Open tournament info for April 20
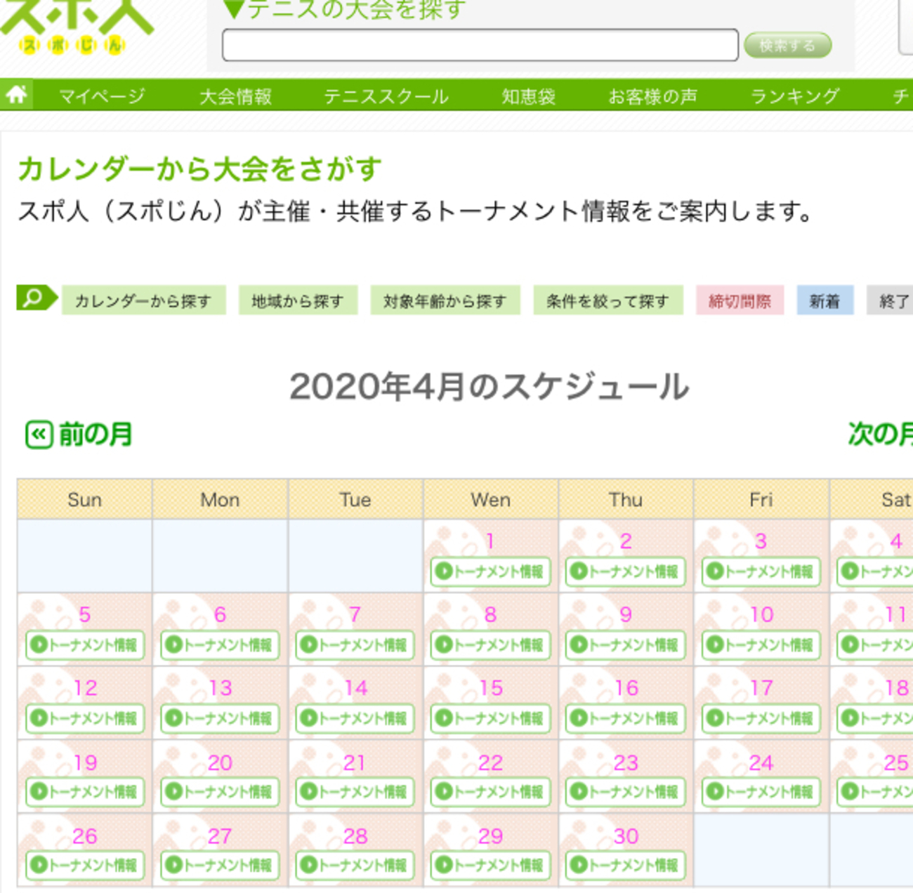The image size is (913, 893). pyautogui.click(x=220, y=792)
